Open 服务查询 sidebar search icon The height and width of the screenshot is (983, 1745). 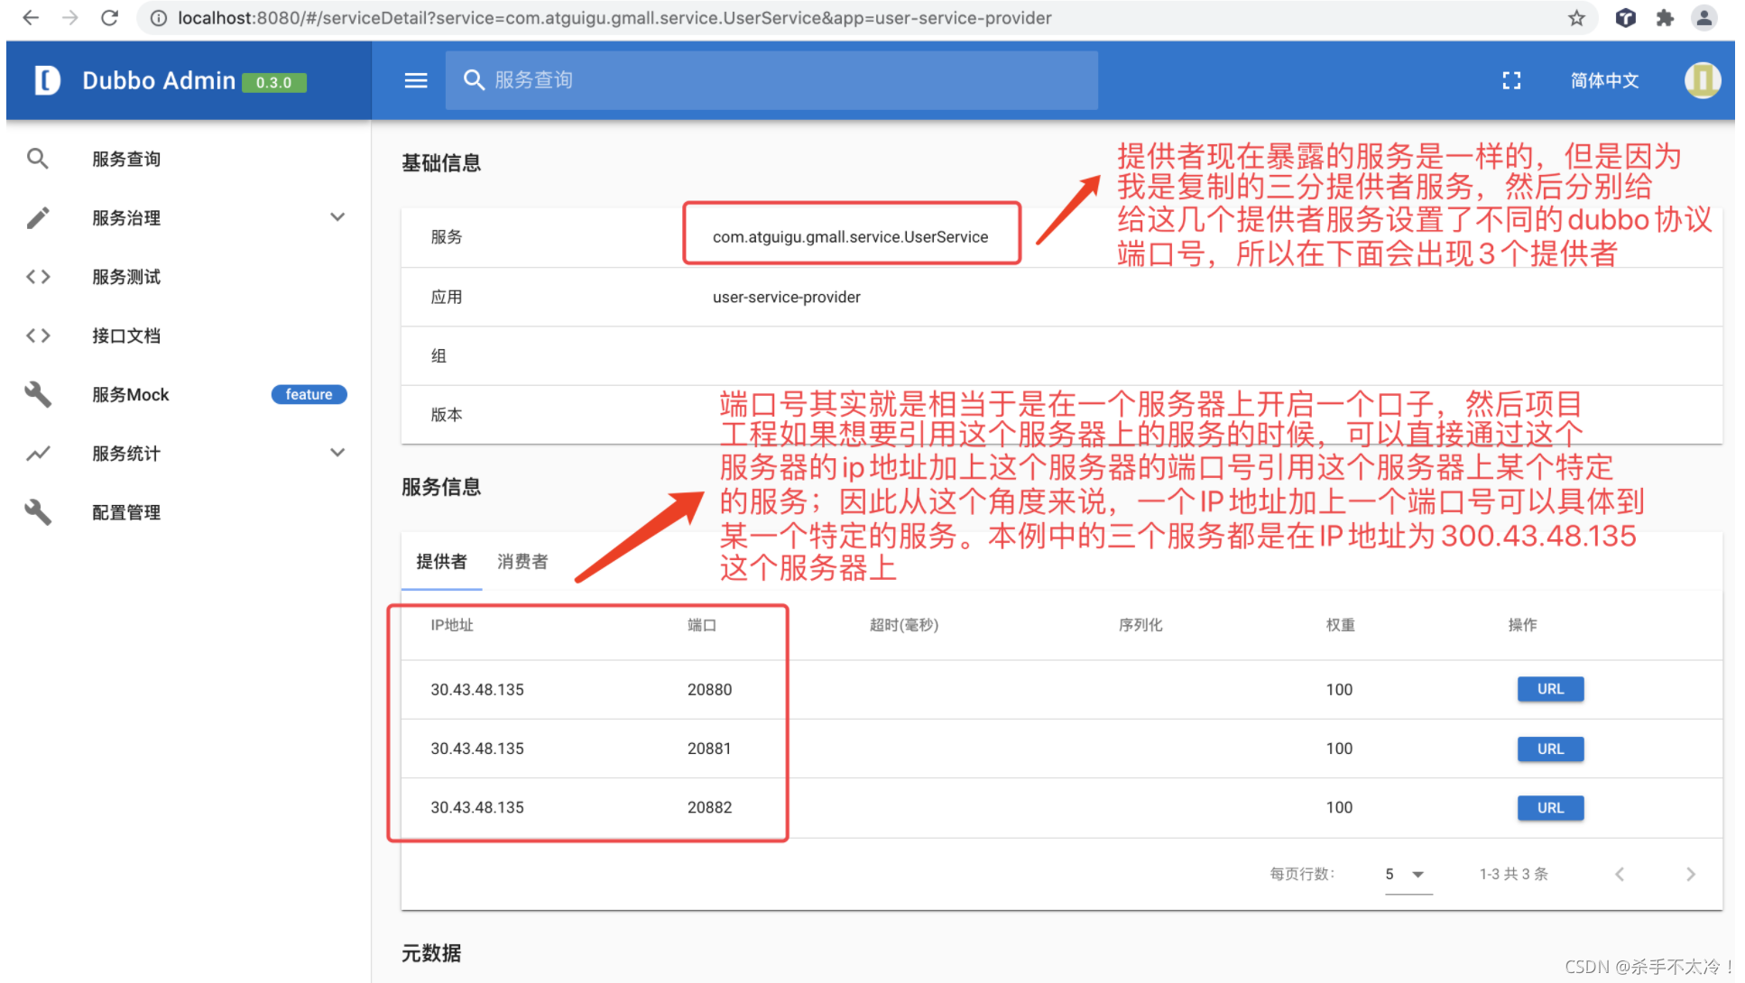pyautogui.click(x=38, y=159)
